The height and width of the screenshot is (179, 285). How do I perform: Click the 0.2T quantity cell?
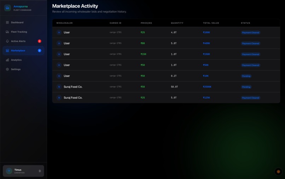tap(174, 76)
